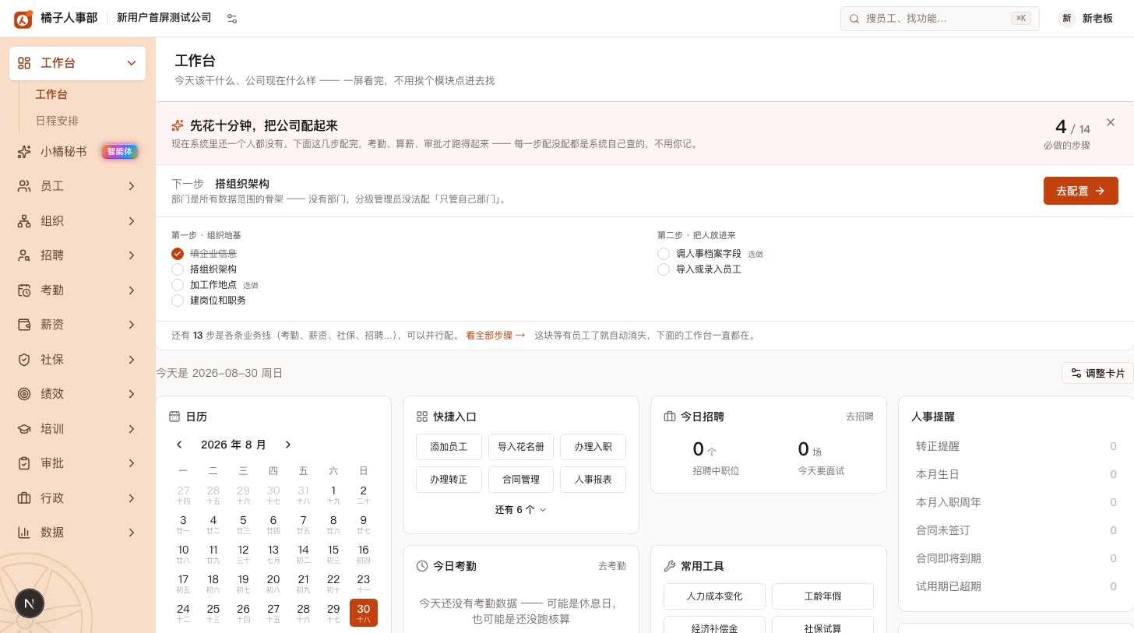The image size is (1134, 633).
Task: Select highlighted date 30 in calendar
Action: point(364,613)
